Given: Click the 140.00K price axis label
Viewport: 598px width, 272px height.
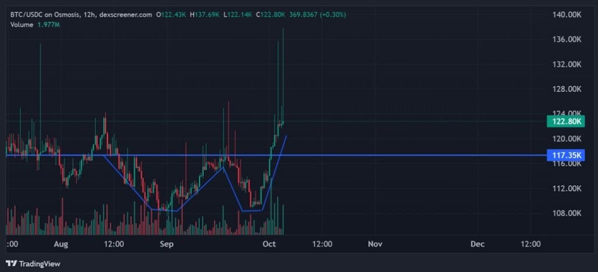Looking at the screenshot, I should pyautogui.click(x=565, y=14).
